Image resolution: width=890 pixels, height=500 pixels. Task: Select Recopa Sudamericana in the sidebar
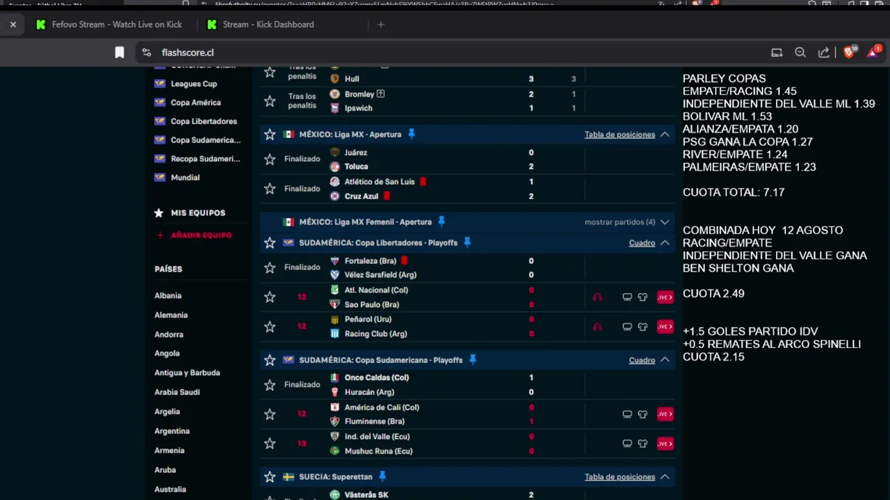[x=205, y=159]
